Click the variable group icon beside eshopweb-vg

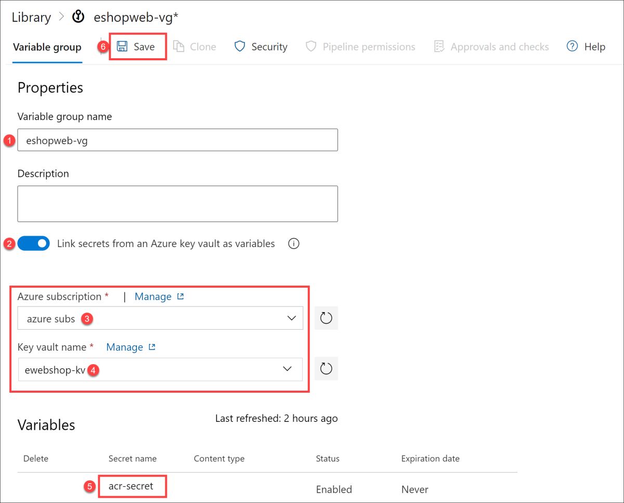click(x=78, y=17)
